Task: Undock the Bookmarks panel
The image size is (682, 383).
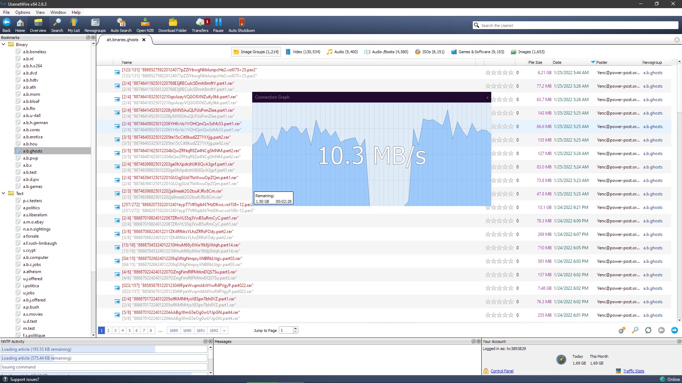Action: tap(88, 38)
